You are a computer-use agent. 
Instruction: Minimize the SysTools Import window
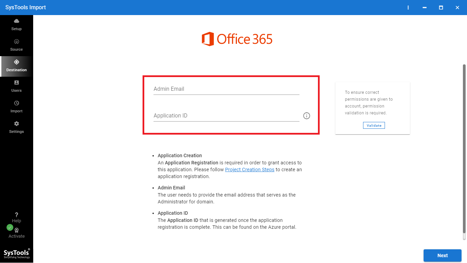tap(425, 8)
